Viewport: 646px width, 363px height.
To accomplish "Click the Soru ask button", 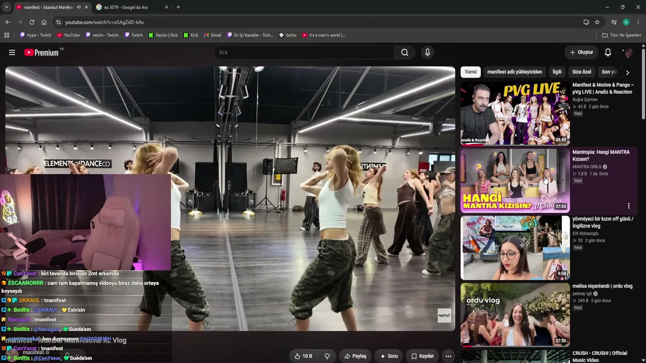I will [x=389, y=356].
